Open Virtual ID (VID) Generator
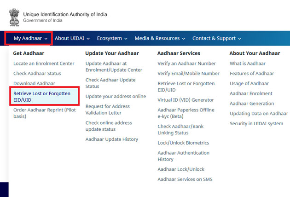The height and width of the screenshot is (197, 290). coord(186,100)
